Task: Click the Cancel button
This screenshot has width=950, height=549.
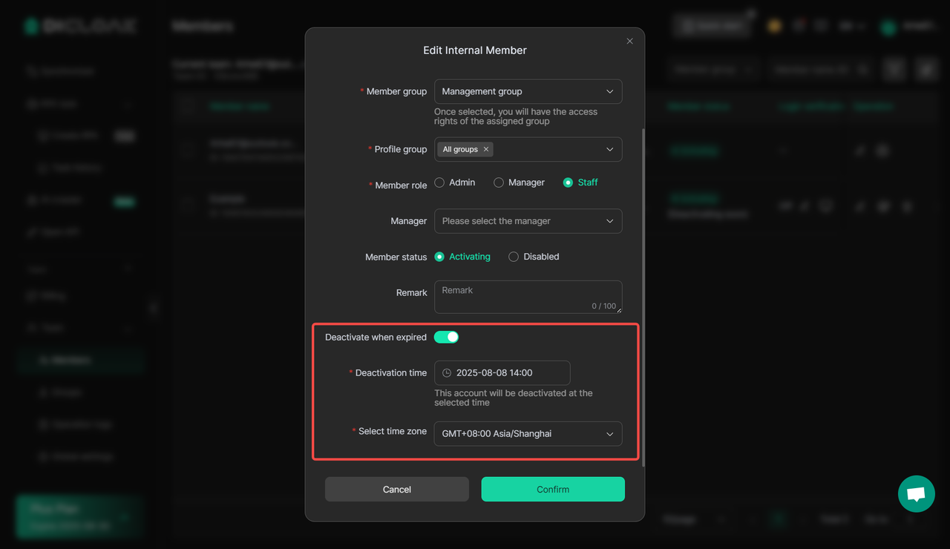Action: coord(397,490)
